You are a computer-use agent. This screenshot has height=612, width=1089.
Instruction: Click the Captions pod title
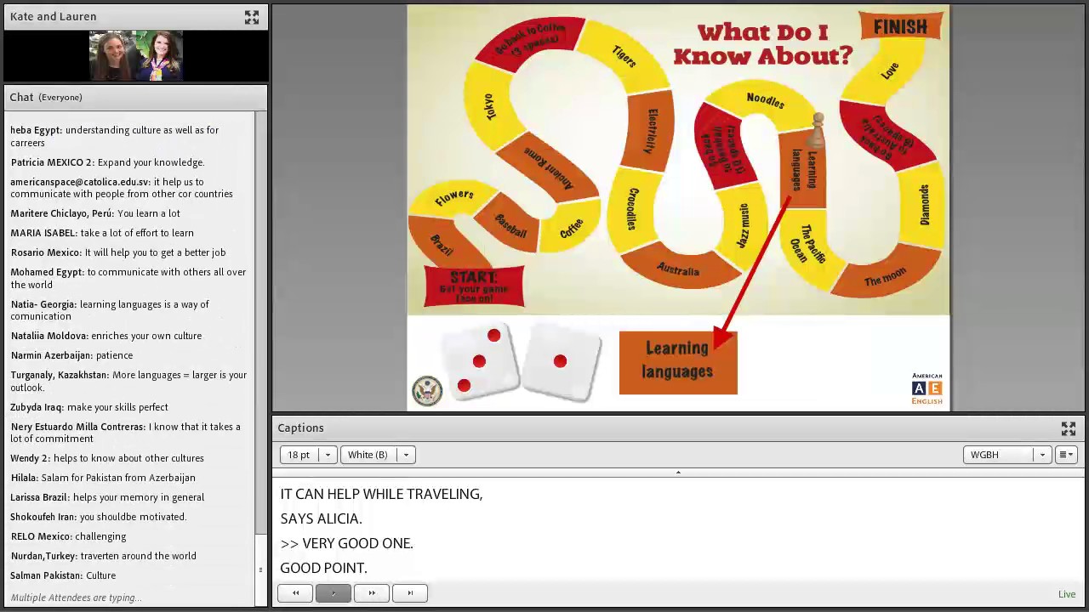pyautogui.click(x=300, y=428)
